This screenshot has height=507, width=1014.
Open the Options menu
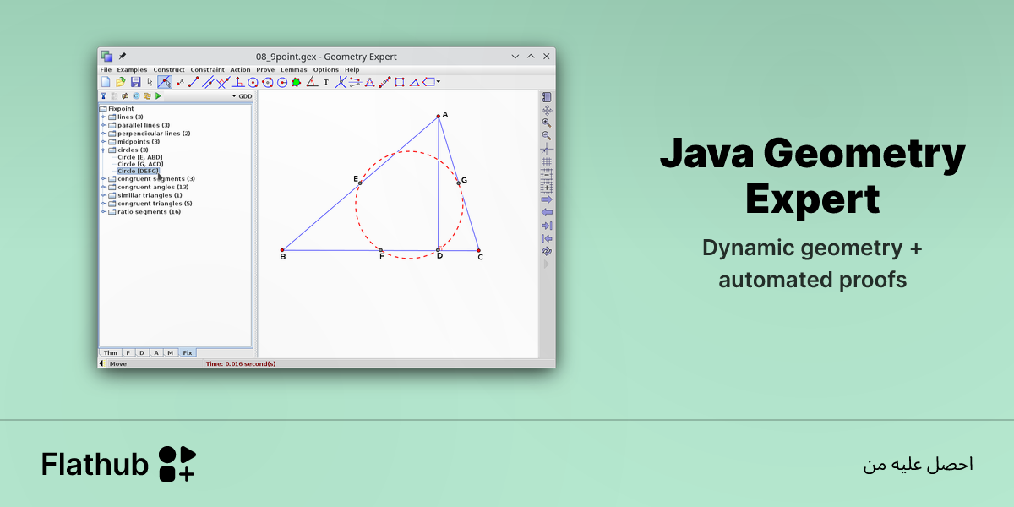[326, 69]
